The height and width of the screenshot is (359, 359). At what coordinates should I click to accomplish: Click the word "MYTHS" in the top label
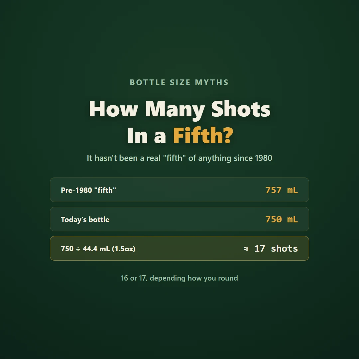click(212, 82)
